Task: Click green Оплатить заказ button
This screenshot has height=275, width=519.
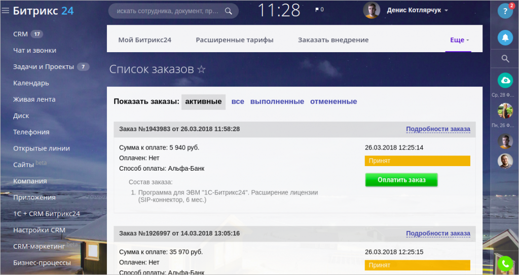Action: tap(401, 180)
